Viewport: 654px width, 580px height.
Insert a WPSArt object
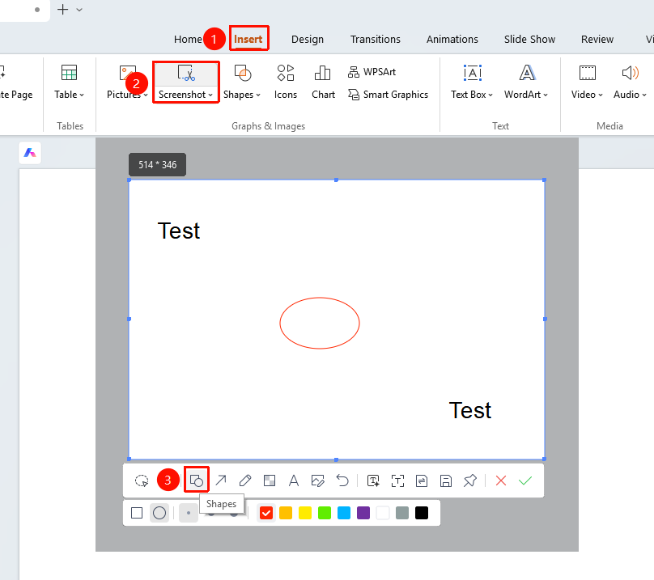(x=372, y=72)
